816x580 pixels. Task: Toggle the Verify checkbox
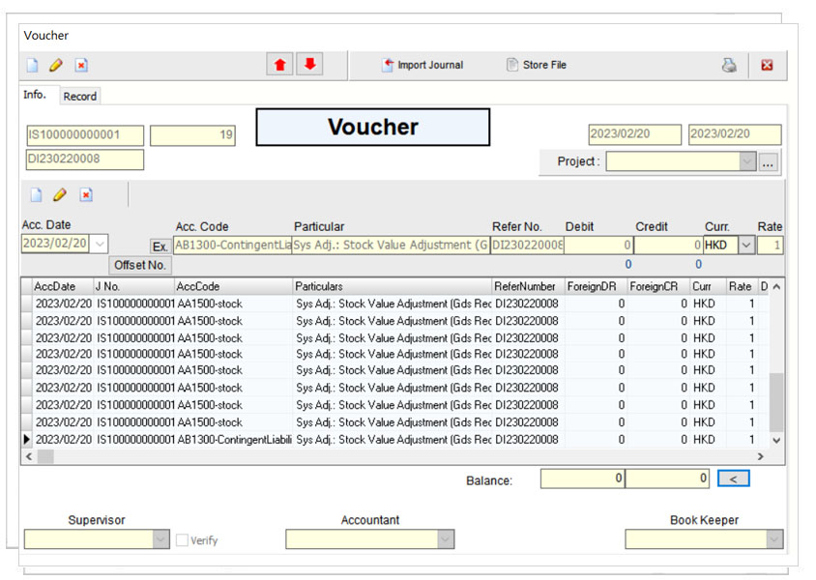[182, 540]
